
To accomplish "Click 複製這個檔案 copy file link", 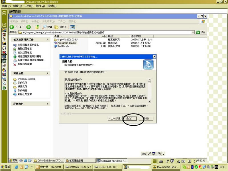I will 25,52.
